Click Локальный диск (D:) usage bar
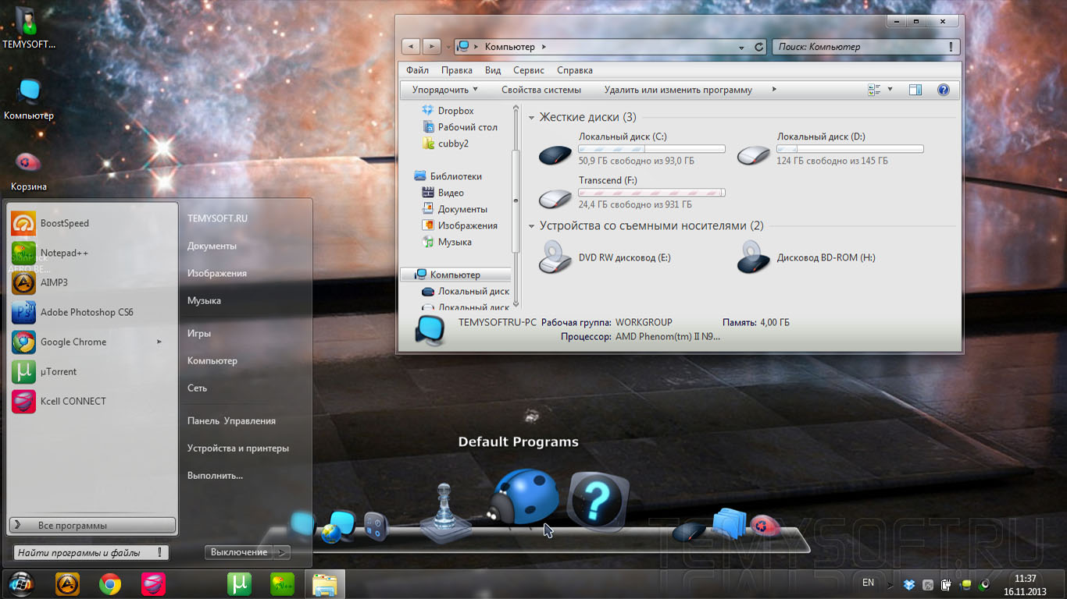This screenshot has height=599, width=1067. (x=850, y=148)
